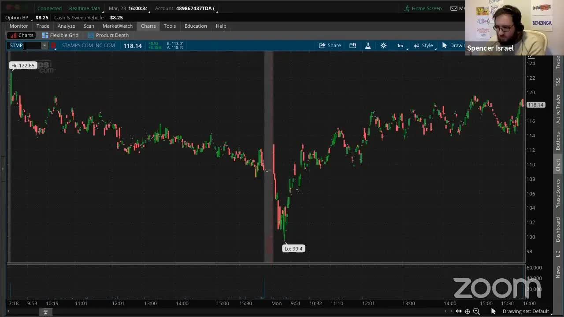Screen dimensions: 564x317
Task: Change the 1m timeframe setting
Action: click(x=400, y=45)
